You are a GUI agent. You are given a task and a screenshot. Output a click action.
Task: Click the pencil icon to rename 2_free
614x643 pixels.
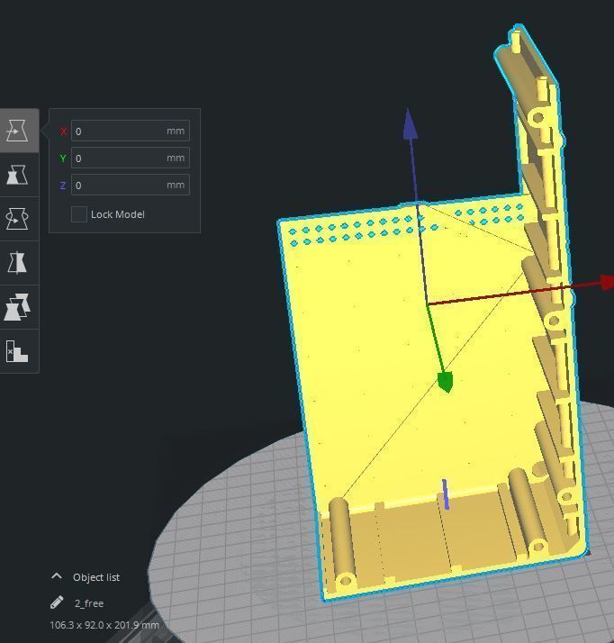57,602
